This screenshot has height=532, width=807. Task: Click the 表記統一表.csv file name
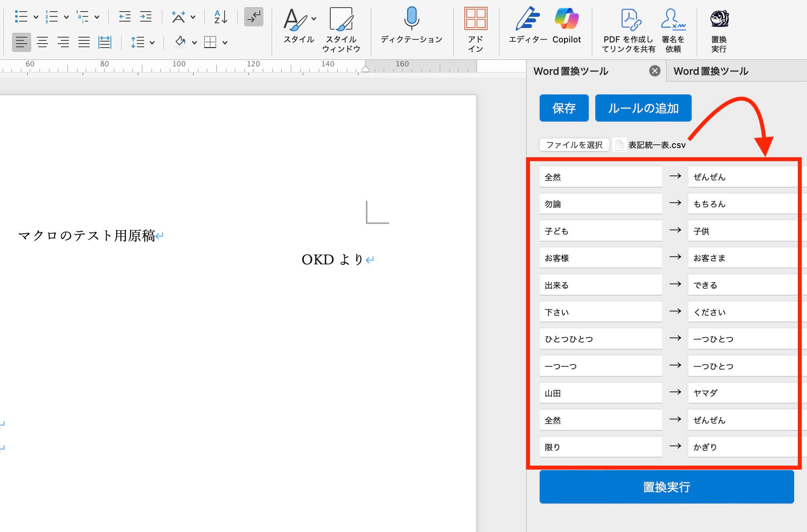coord(657,145)
